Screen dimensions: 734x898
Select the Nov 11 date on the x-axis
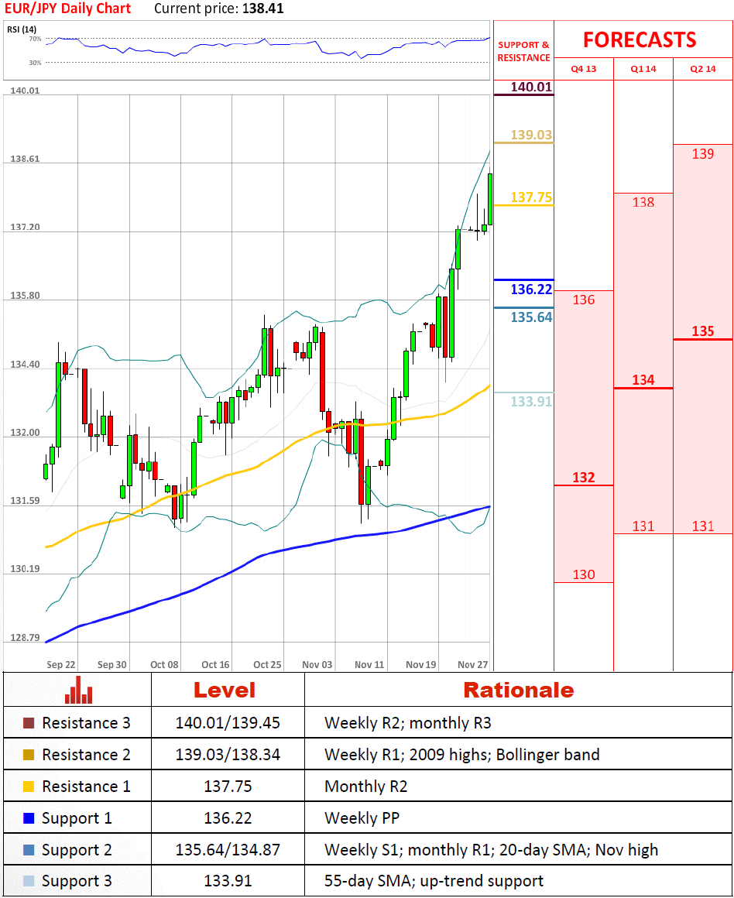tap(369, 664)
